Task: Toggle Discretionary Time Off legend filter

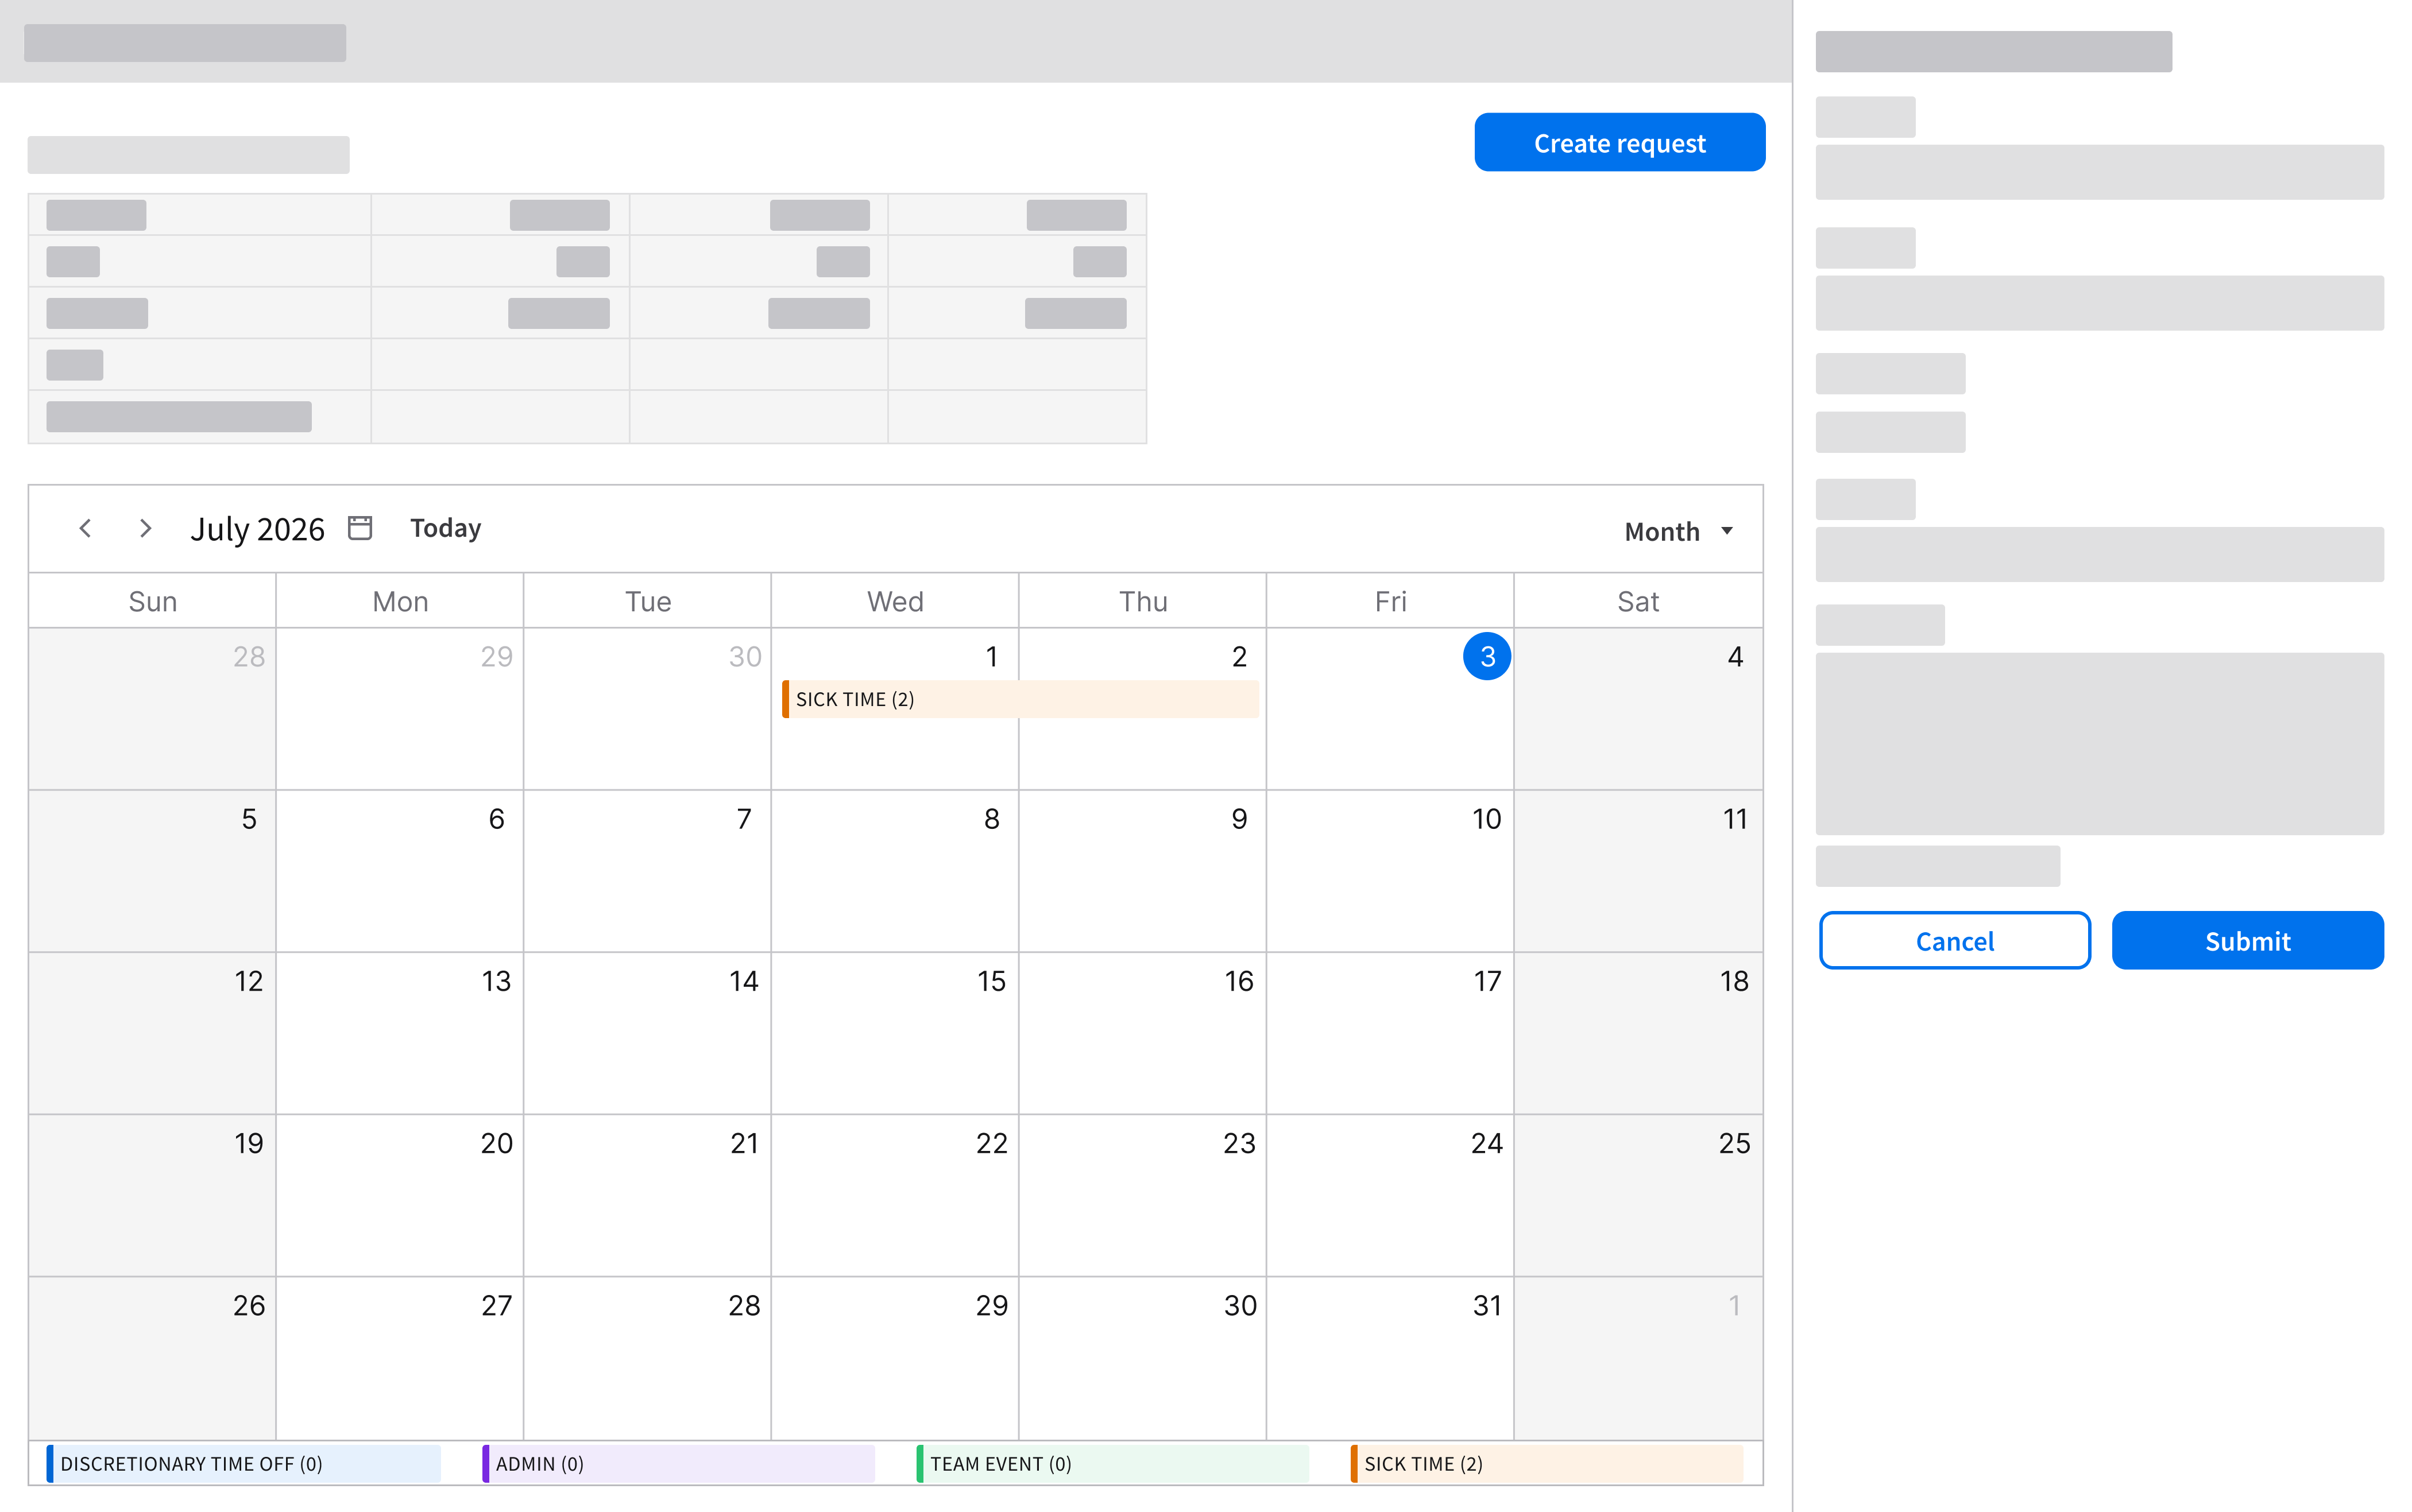Action: [x=243, y=1463]
